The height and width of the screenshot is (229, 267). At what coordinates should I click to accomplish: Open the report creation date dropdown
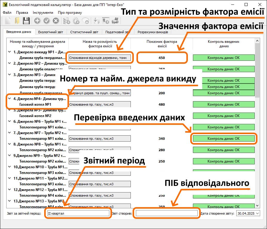[x=257, y=213]
